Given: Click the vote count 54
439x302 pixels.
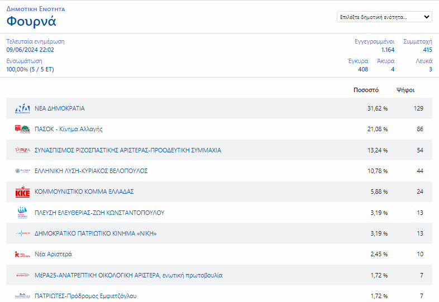Looking at the screenshot, I should (420, 150).
